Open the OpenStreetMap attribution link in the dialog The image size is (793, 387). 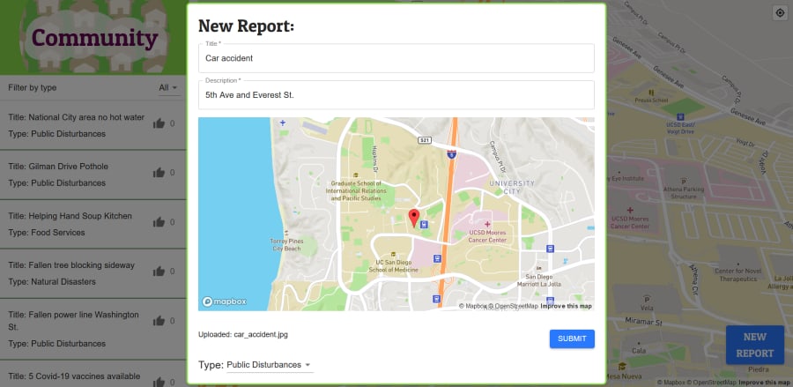pyautogui.click(x=515, y=306)
